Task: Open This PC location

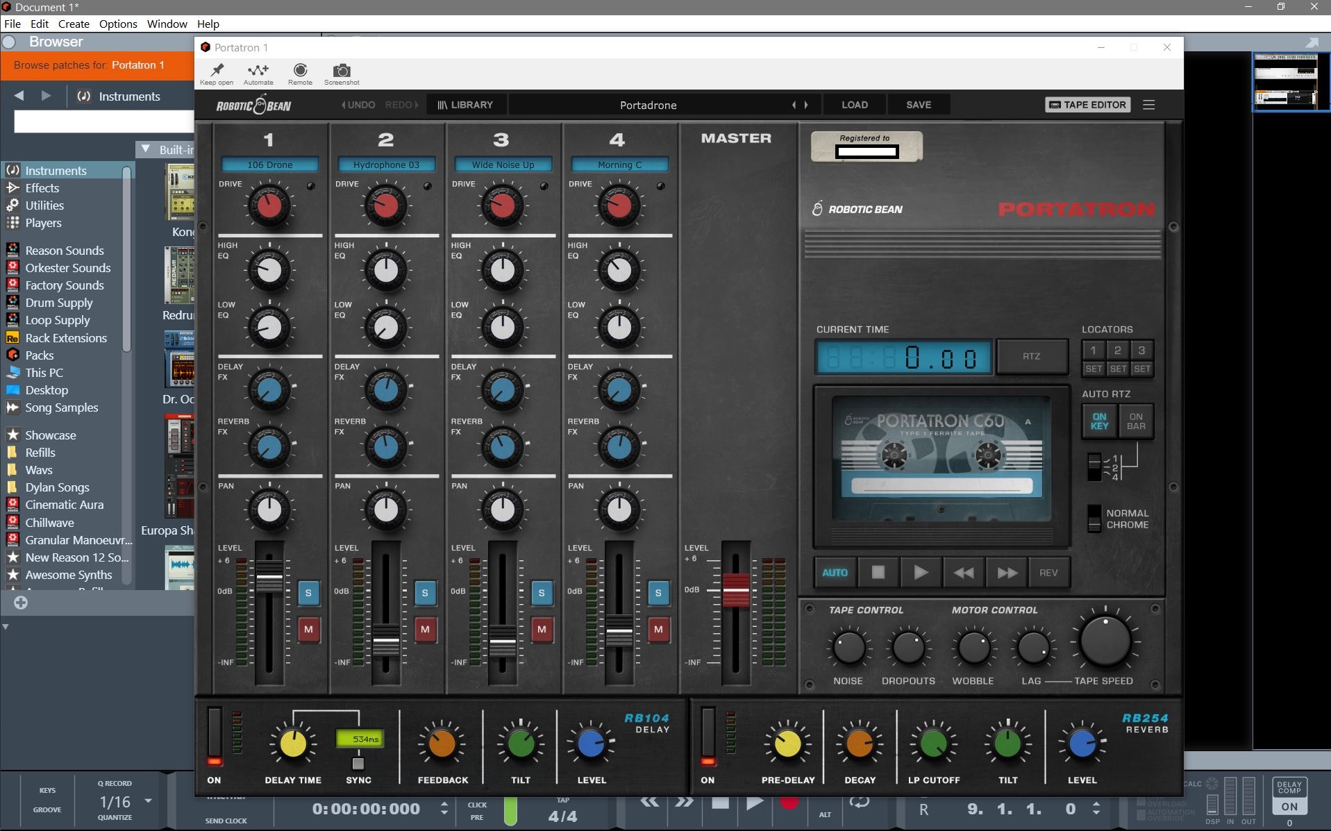Action: point(44,372)
